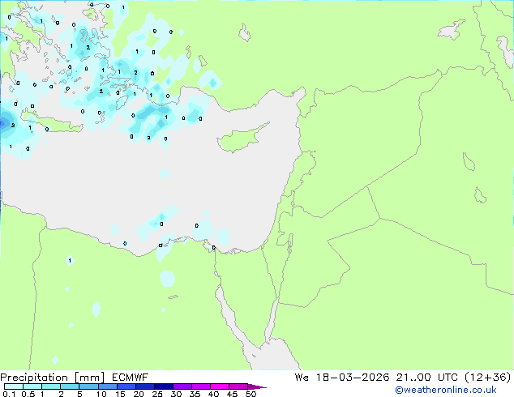Click the 'ECMWF' model label

(130, 378)
